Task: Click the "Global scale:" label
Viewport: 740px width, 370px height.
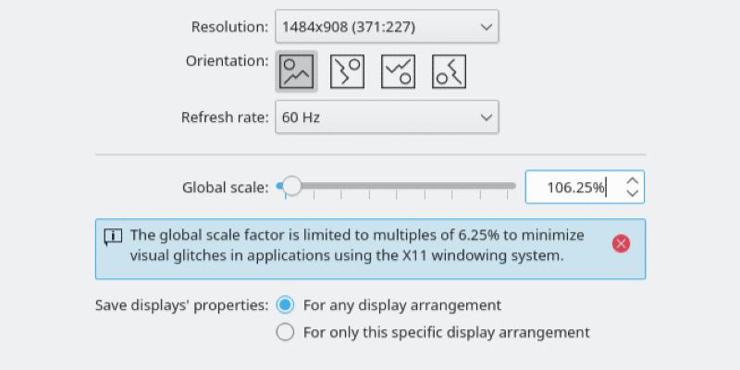Action: click(225, 188)
